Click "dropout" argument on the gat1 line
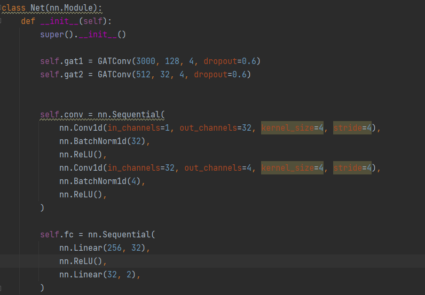Image resolution: width=425 pixels, height=295 pixels. tap(220, 61)
